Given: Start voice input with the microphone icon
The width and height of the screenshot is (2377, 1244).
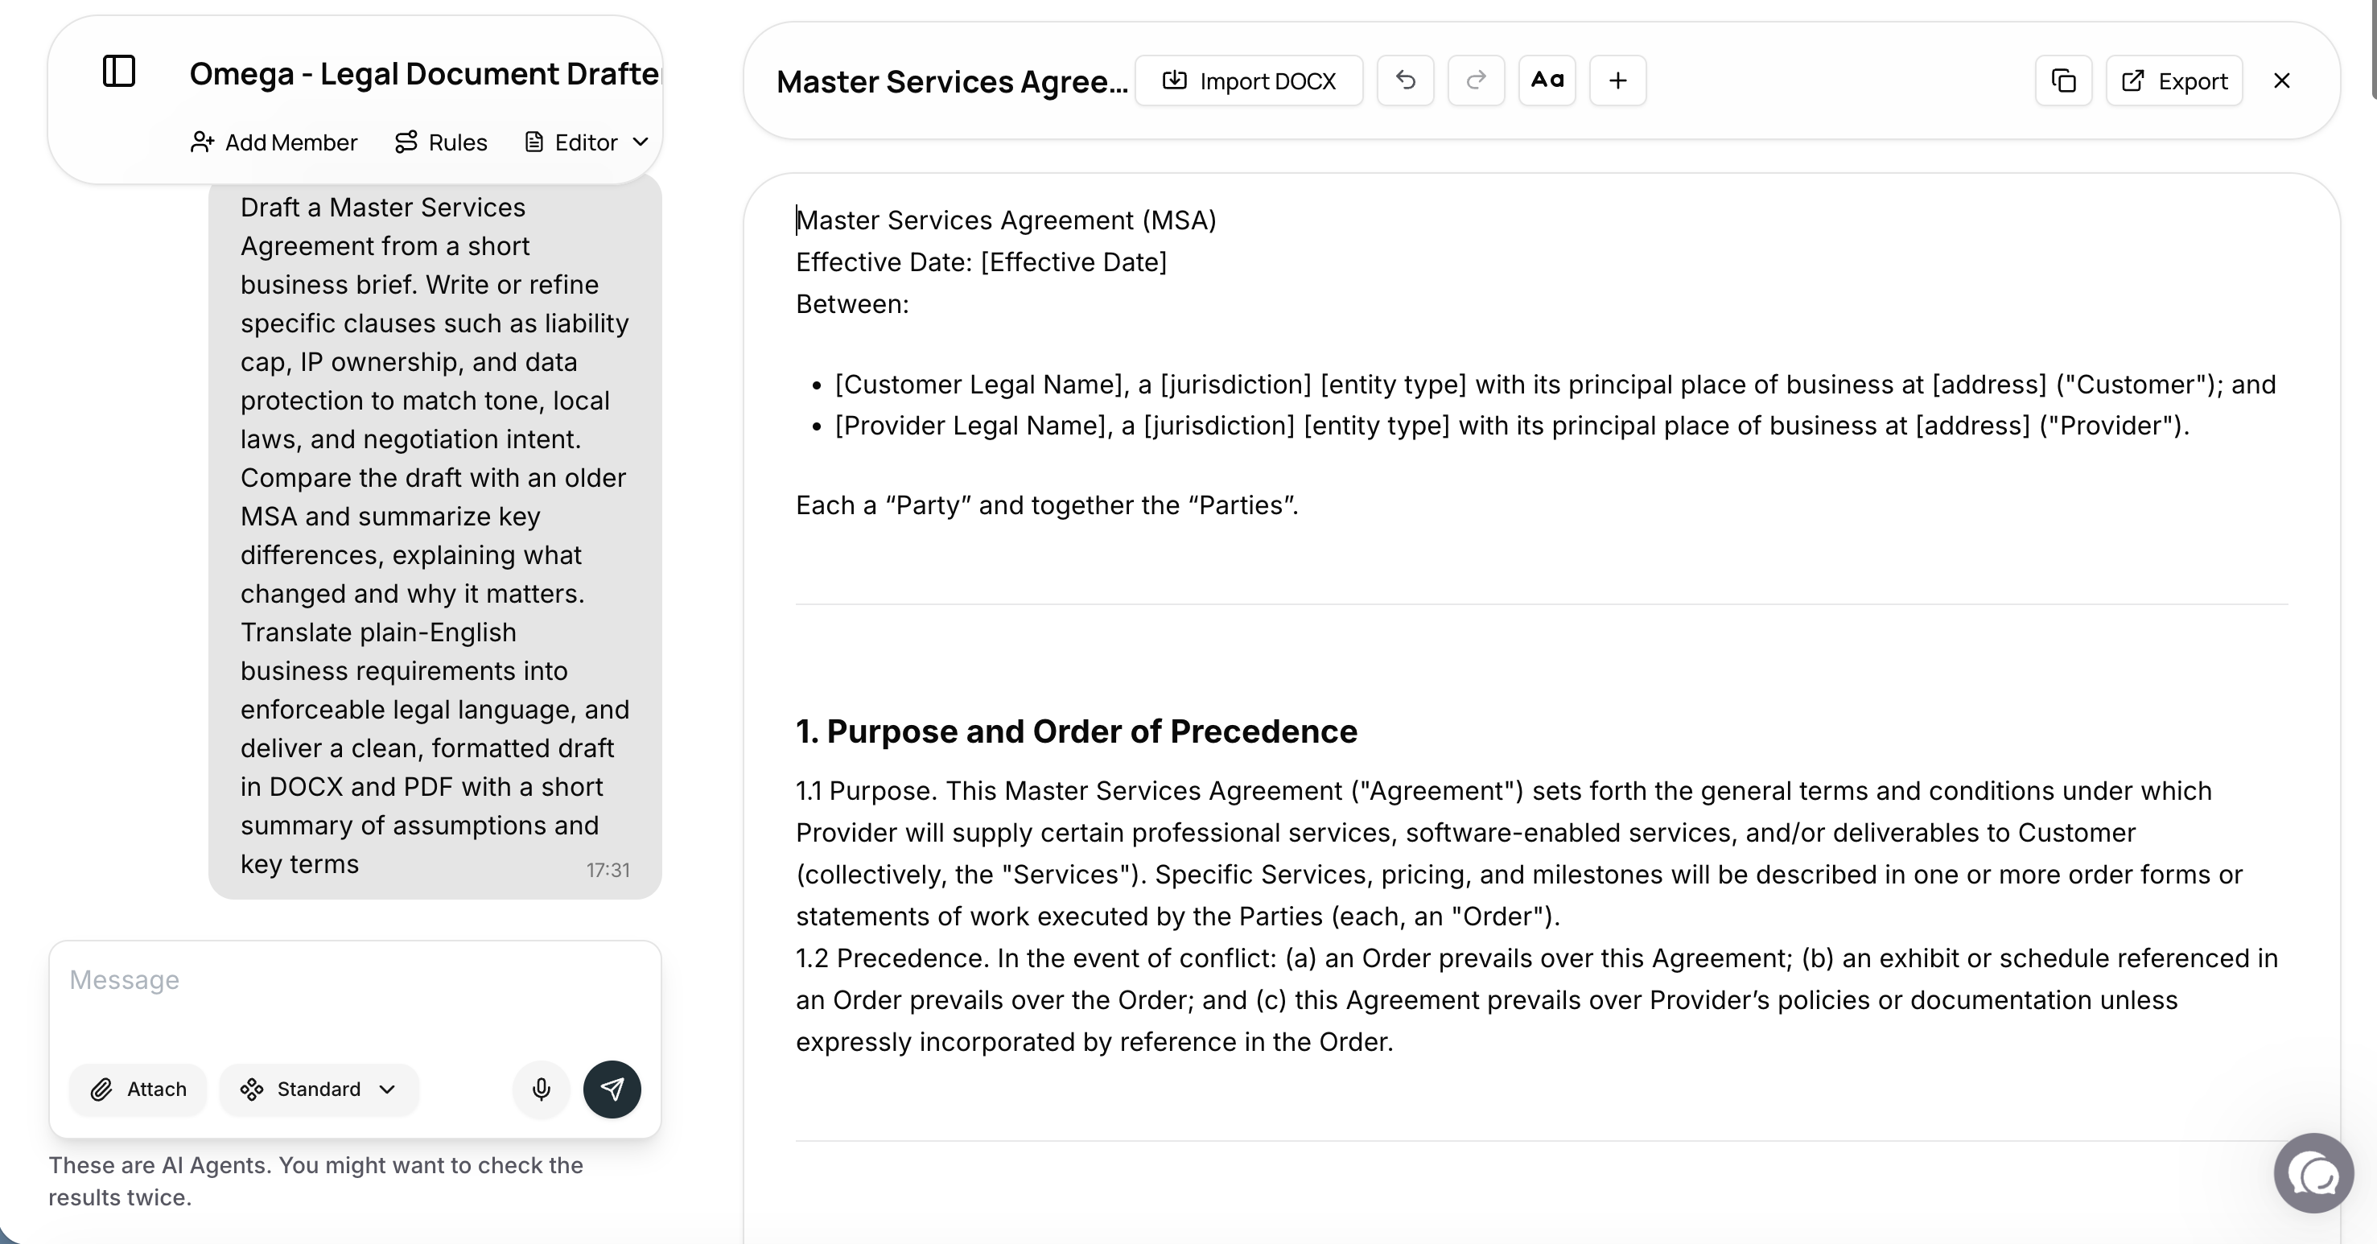Looking at the screenshot, I should [542, 1089].
